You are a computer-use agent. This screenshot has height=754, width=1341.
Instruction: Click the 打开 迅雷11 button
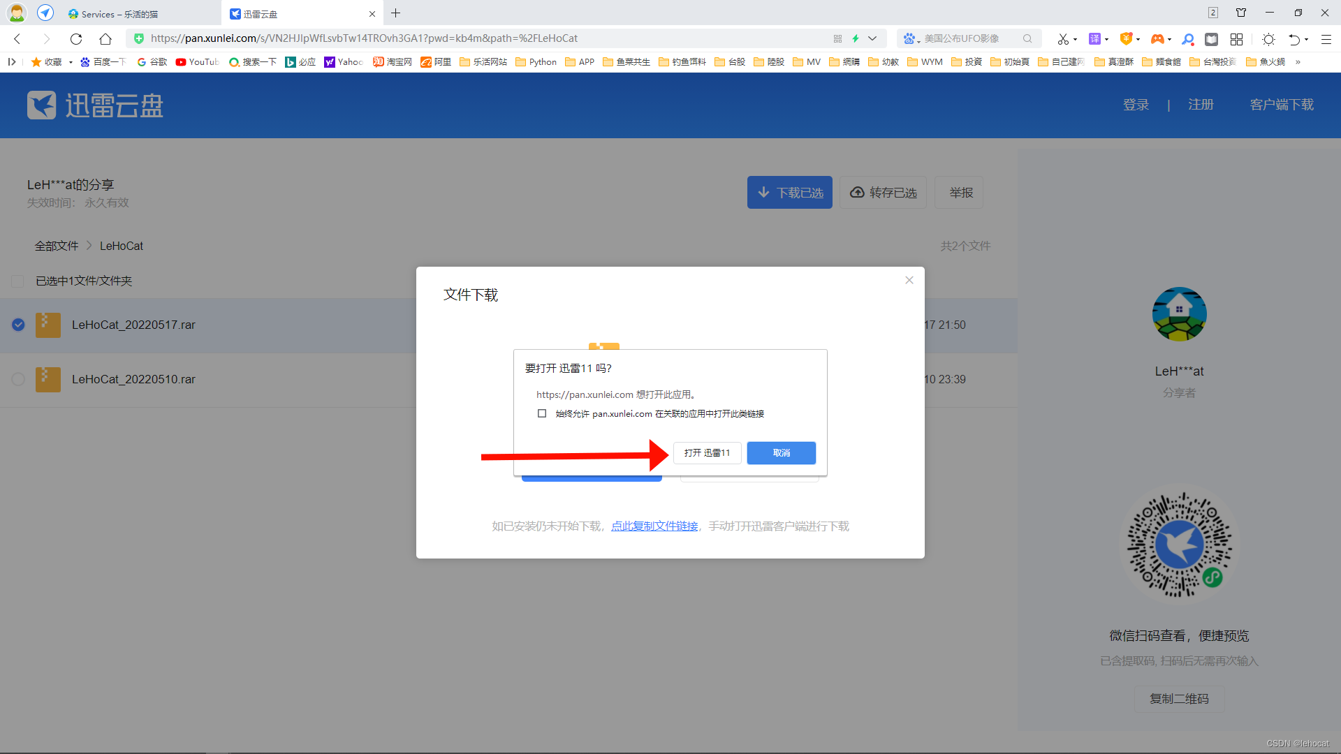point(707,453)
